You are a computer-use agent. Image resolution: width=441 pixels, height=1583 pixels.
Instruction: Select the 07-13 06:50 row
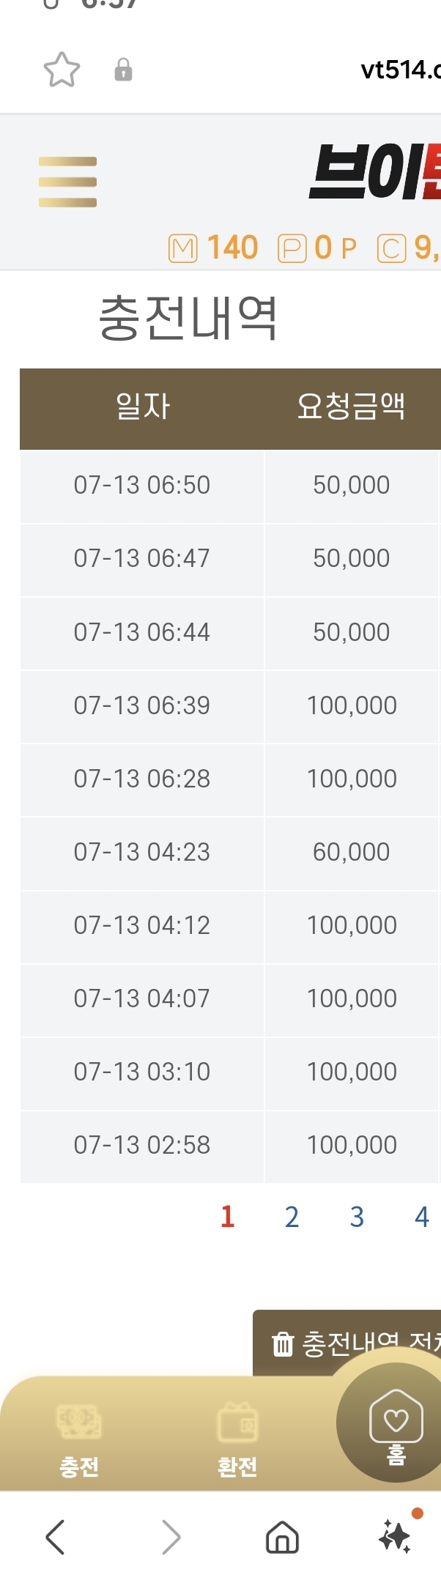(x=230, y=486)
